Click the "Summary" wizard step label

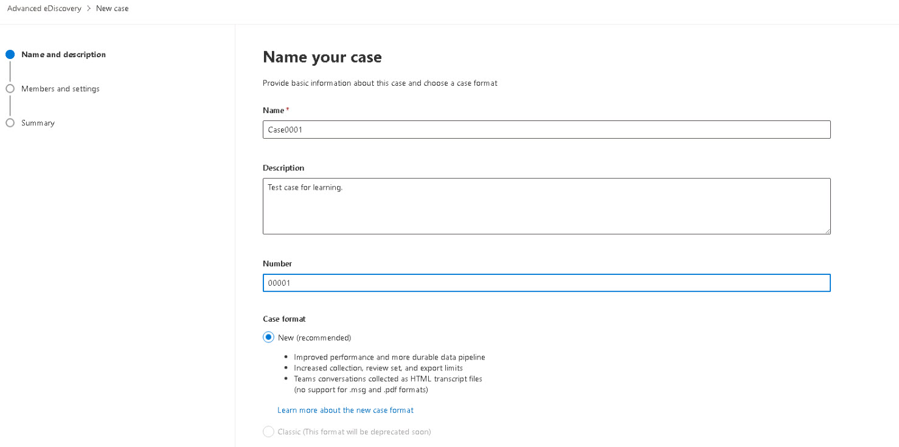[38, 122]
